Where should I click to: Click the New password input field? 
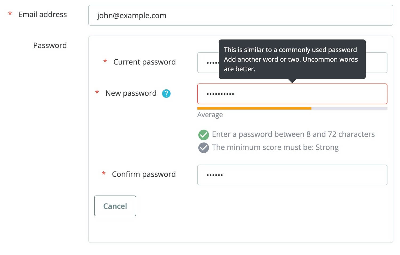(x=292, y=94)
